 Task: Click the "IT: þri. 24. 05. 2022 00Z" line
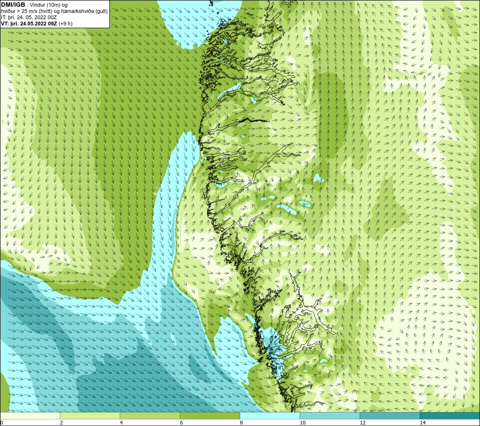[29, 17]
